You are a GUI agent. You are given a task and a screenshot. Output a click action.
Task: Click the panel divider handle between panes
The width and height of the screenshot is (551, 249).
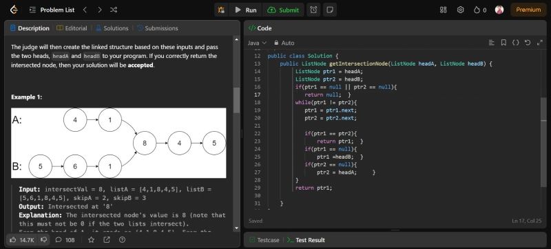tap(242, 134)
